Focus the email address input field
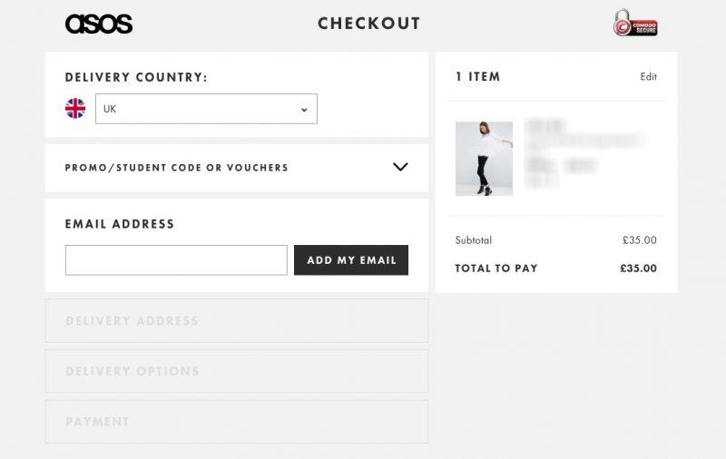Image resolution: width=726 pixels, height=459 pixels. click(176, 260)
